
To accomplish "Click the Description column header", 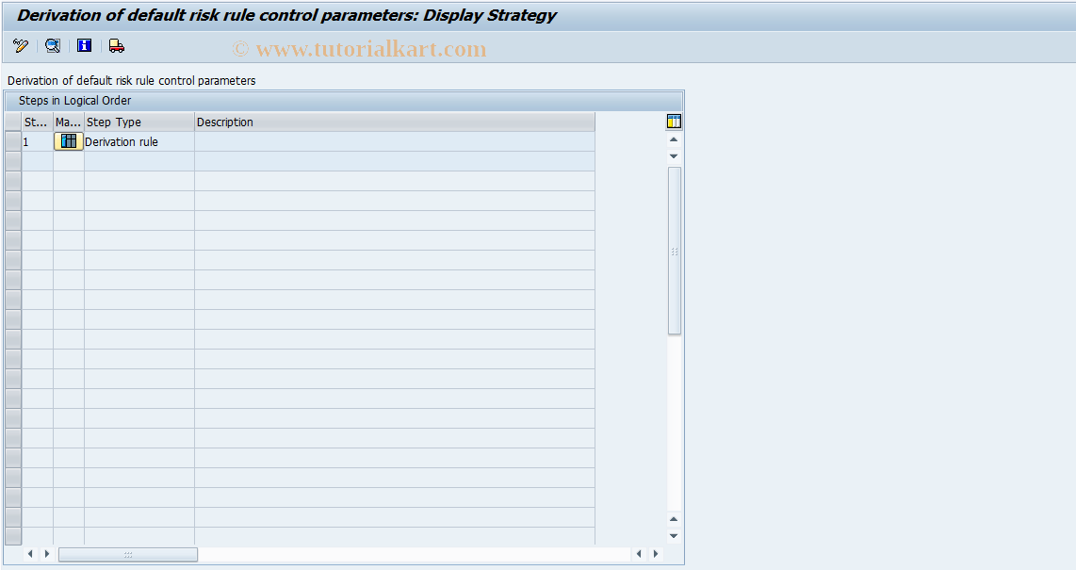I will coord(395,122).
